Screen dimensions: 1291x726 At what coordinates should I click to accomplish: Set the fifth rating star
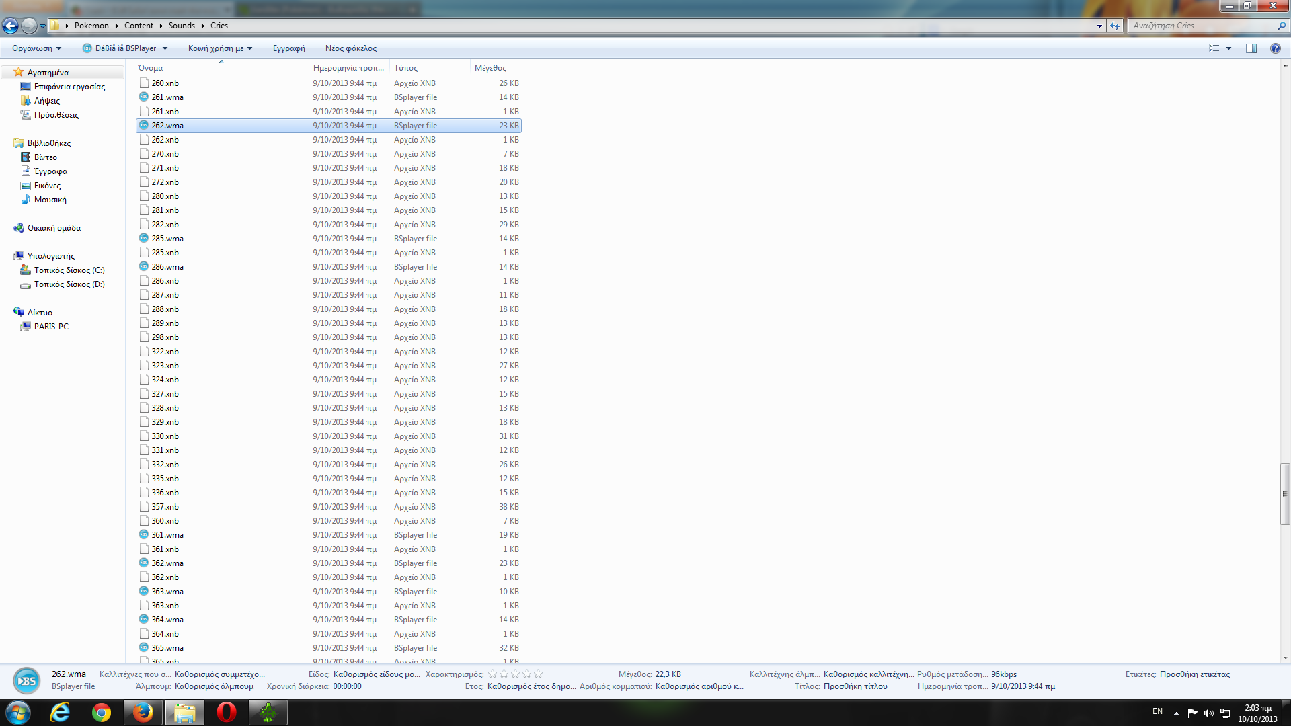pos(538,674)
